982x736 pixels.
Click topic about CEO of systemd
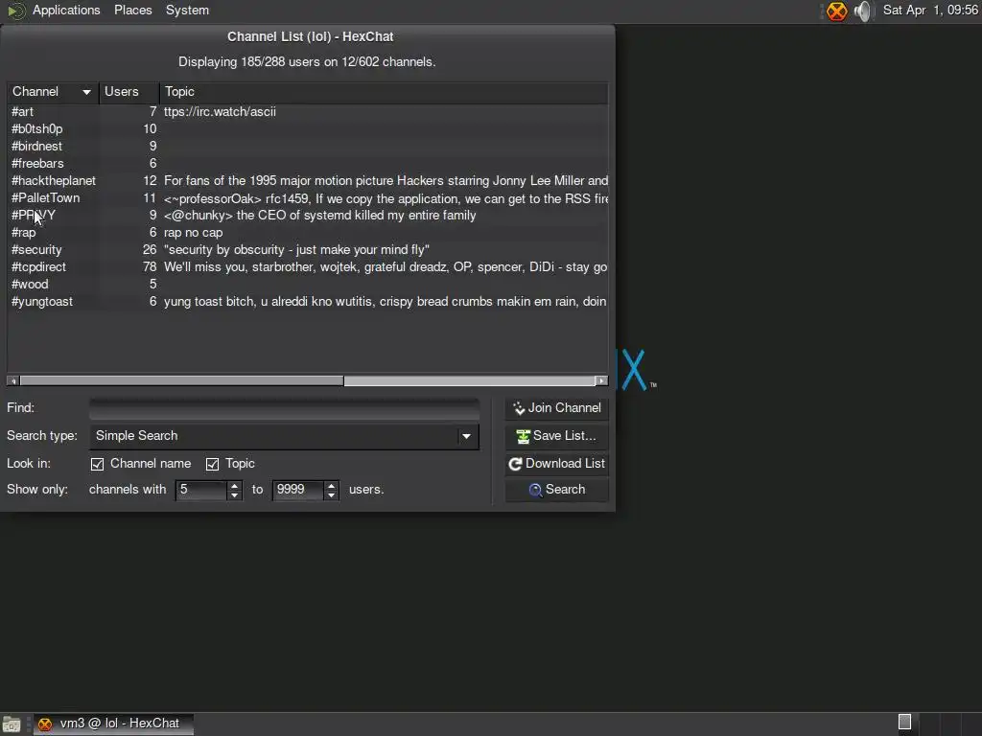[x=319, y=216]
